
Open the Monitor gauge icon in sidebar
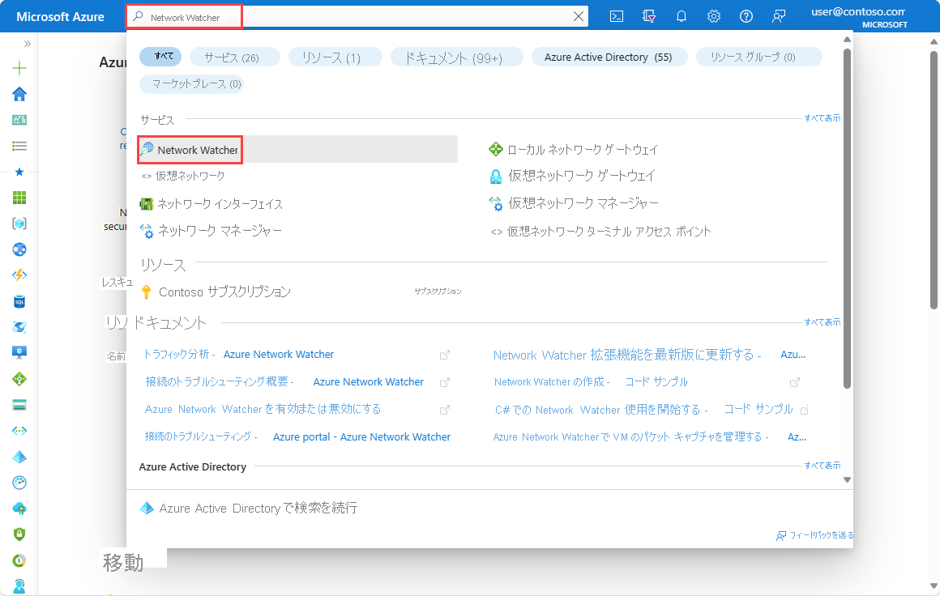[19, 482]
